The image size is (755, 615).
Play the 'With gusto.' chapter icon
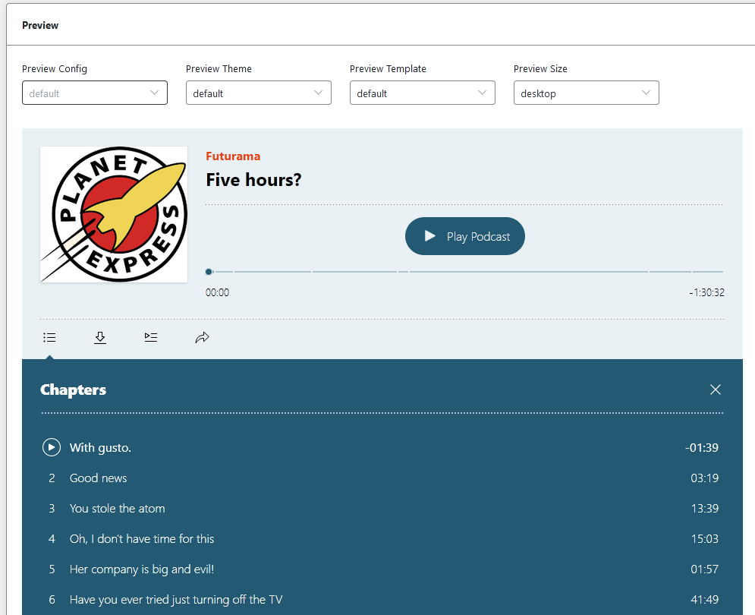point(52,447)
